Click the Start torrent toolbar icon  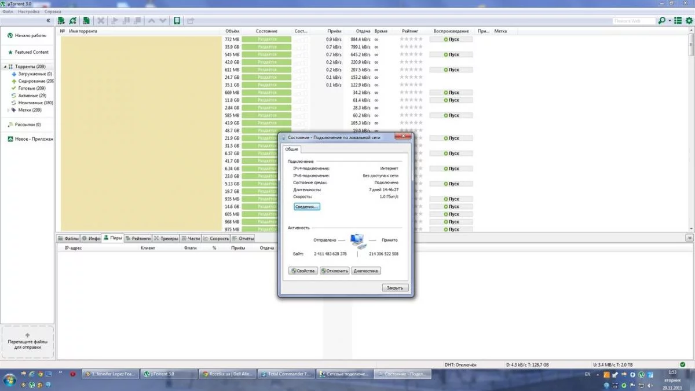tap(114, 21)
